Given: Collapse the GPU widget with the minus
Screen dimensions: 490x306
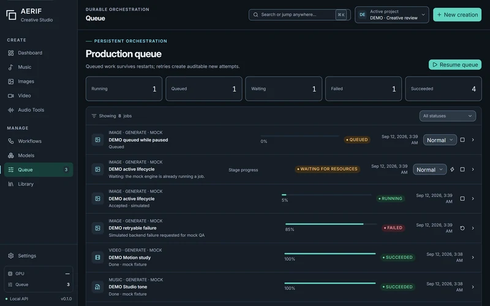Looking at the screenshot, I should [67, 274].
